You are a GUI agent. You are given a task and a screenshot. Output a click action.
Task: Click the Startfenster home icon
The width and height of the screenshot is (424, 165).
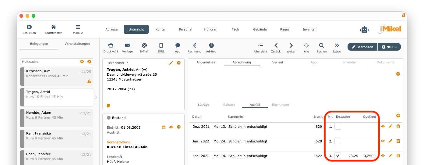tap(54, 27)
